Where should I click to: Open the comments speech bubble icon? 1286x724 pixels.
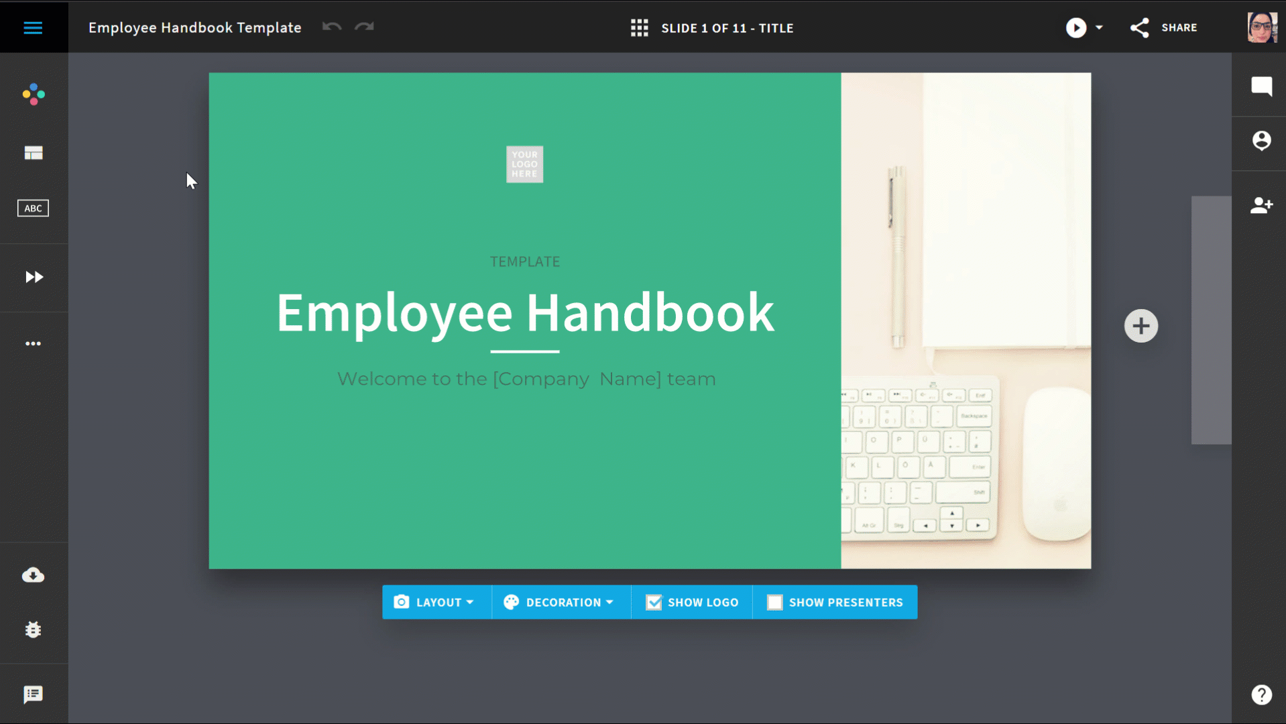pos(1261,86)
